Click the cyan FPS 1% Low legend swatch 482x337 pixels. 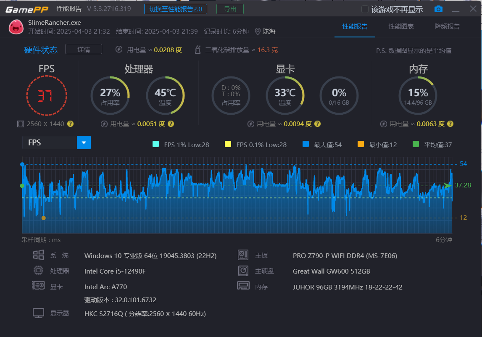click(156, 144)
